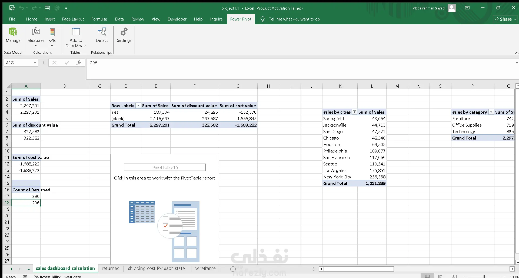
Task: Switch to the Formulas ribbon tab
Action: click(x=99, y=19)
